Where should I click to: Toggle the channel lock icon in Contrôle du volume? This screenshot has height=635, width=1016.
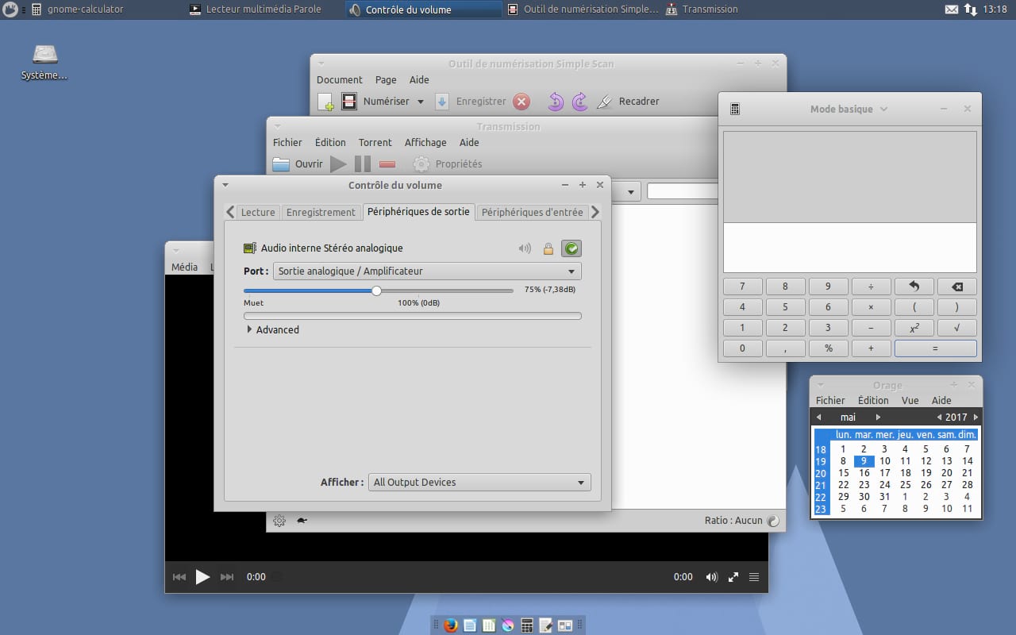pyautogui.click(x=548, y=248)
